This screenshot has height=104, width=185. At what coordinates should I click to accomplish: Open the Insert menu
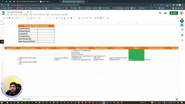click(x=20, y=14)
